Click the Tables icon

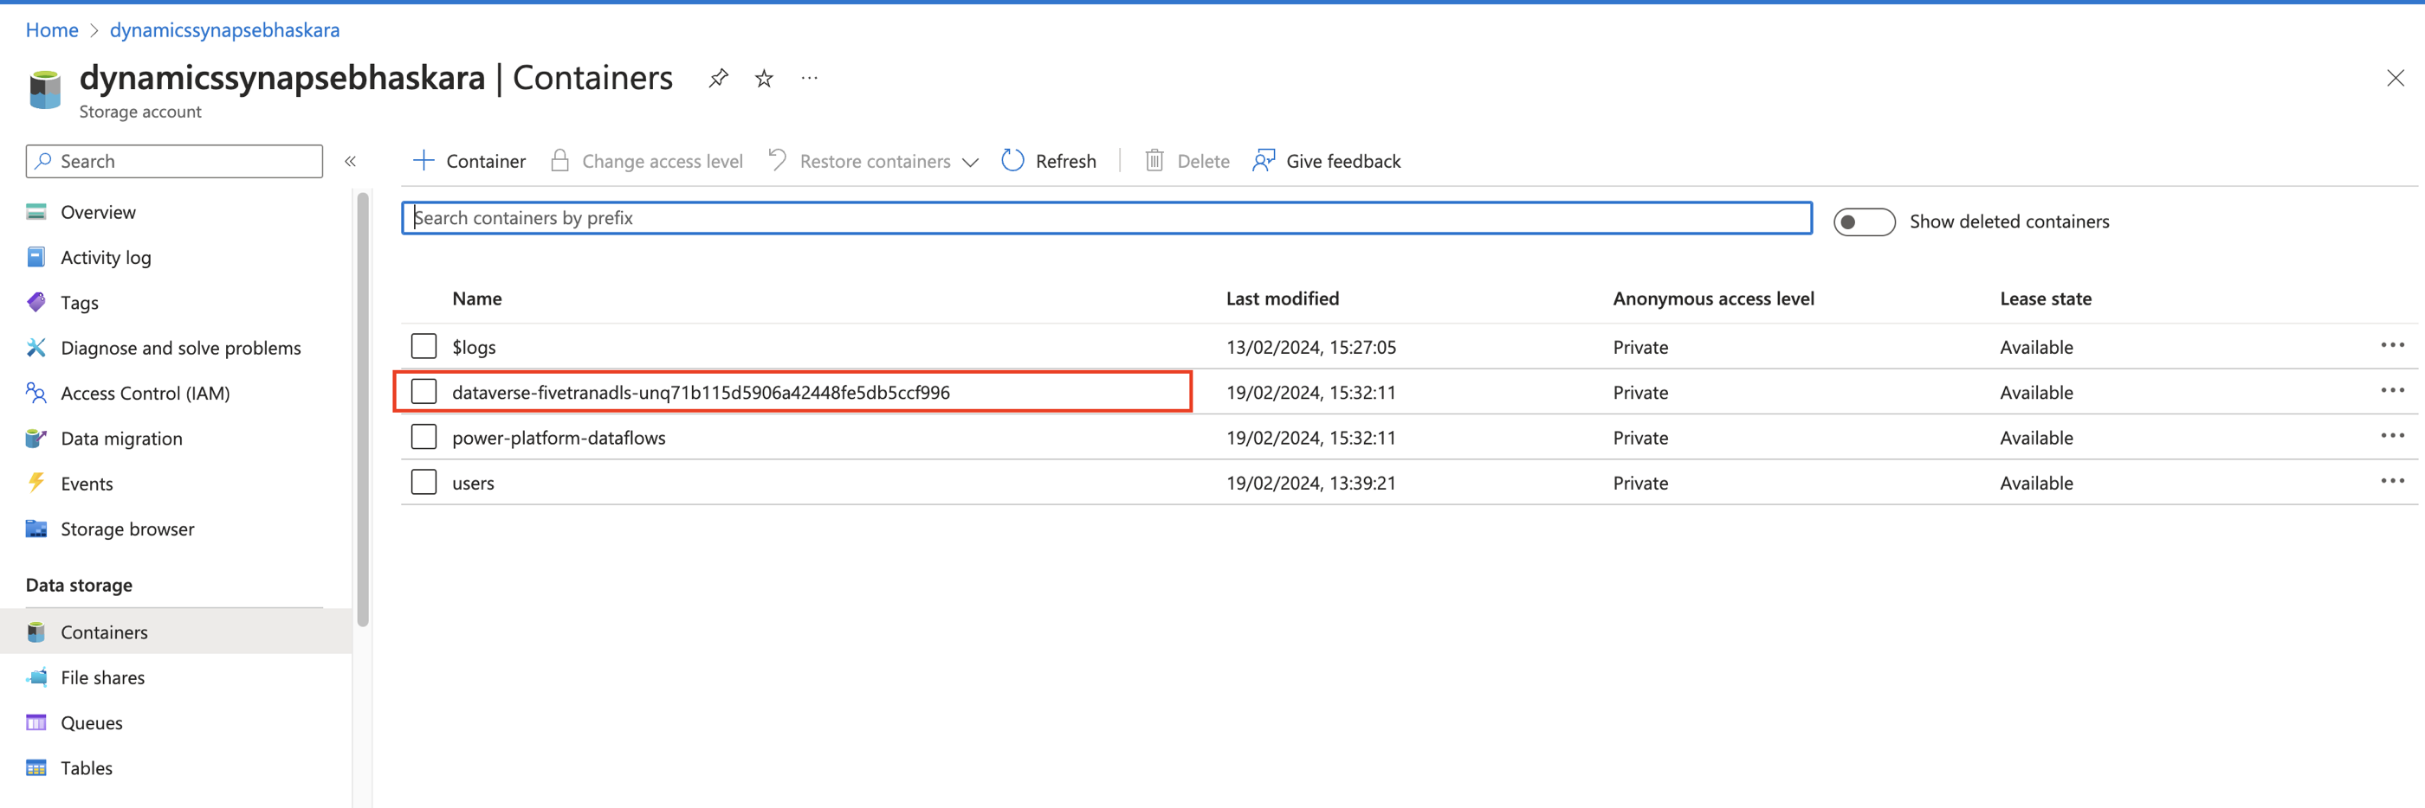click(x=36, y=766)
